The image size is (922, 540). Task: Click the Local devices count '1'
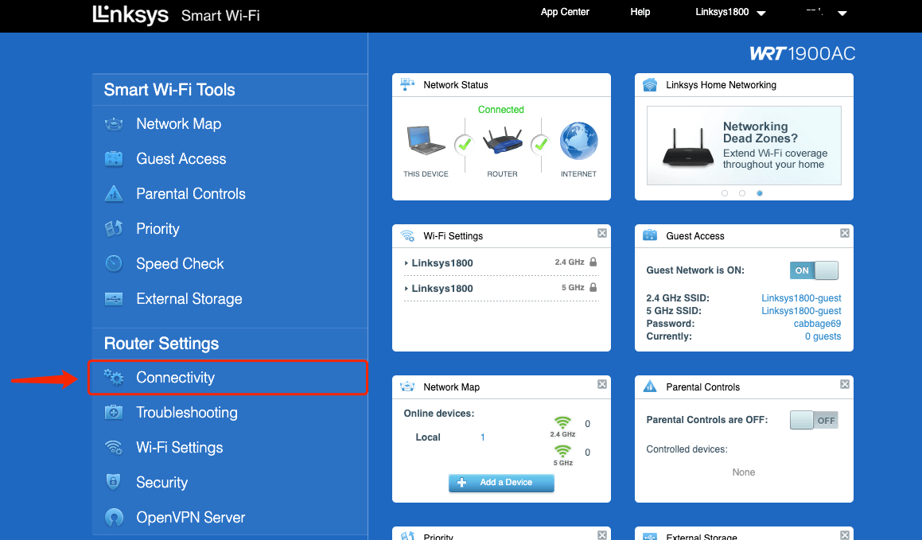tap(482, 437)
